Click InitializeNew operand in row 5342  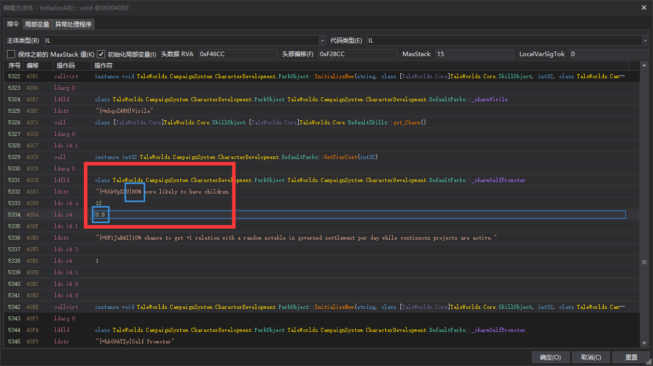(x=360, y=307)
